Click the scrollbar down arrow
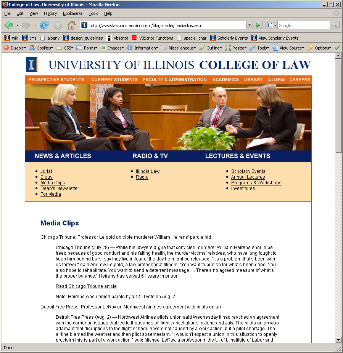343x353 pixels. click(338, 340)
